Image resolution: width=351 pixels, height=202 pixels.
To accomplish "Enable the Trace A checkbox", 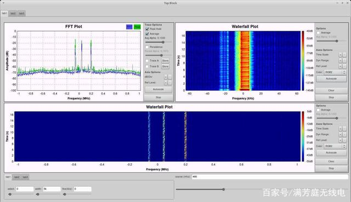I will click(147, 61).
